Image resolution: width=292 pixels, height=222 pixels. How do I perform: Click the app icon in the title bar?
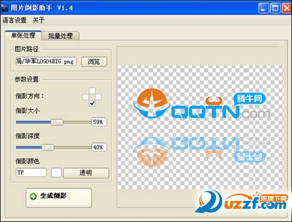(4, 8)
